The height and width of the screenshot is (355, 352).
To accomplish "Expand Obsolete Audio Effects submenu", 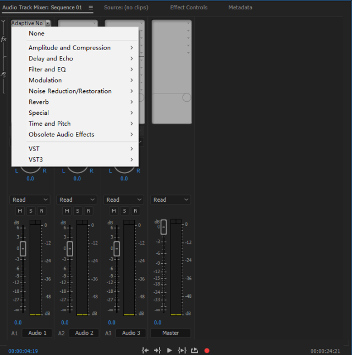I will (x=75, y=135).
